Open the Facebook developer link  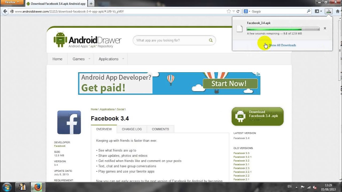(x=60, y=146)
